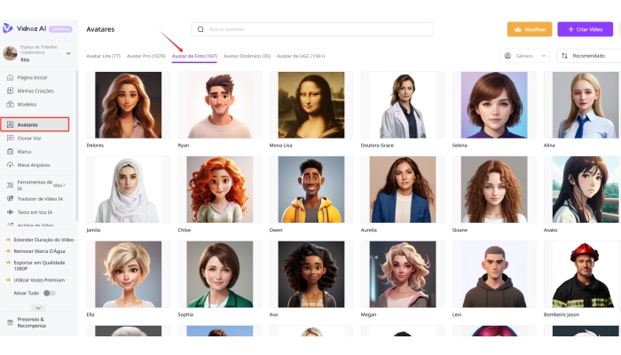Click the Gênero filter person icon
This screenshot has height=355, width=621.
(x=507, y=56)
